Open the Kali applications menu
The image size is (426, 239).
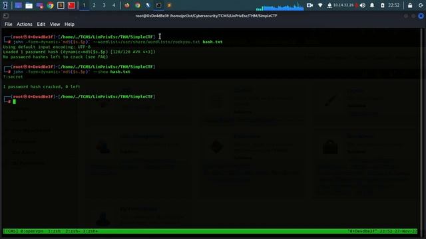[x=5, y=5]
